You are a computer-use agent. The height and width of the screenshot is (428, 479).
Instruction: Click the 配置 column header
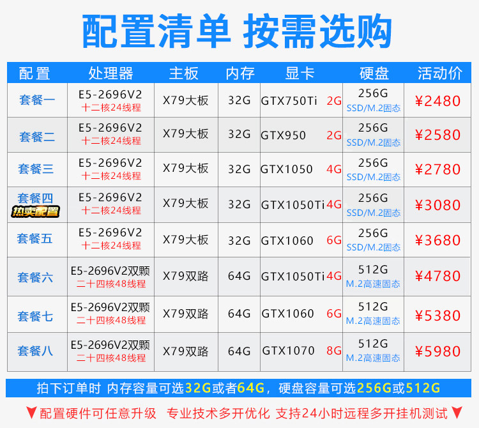click(x=34, y=73)
